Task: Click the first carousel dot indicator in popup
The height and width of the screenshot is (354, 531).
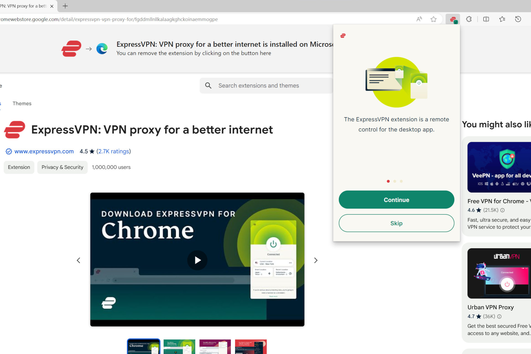Action: 389,181
